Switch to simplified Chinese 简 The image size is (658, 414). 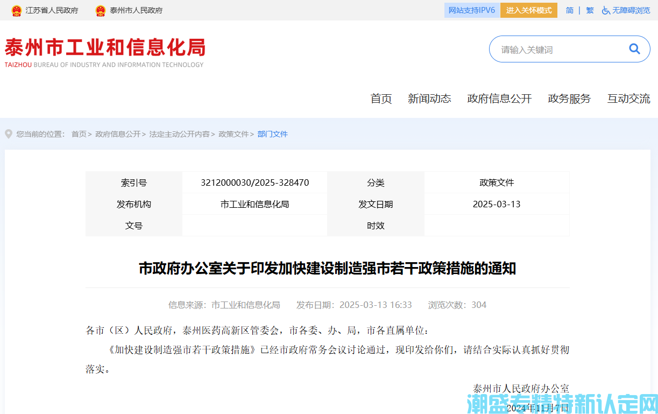pos(570,10)
